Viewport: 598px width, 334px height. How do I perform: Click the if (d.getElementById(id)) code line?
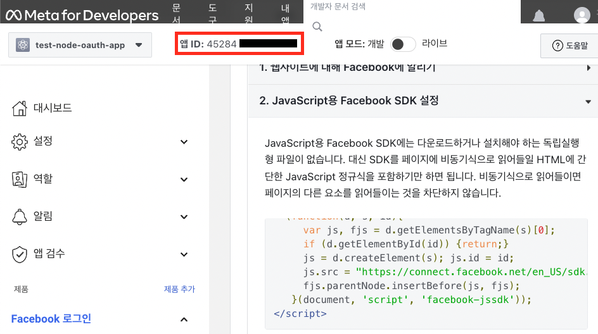(x=406, y=244)
